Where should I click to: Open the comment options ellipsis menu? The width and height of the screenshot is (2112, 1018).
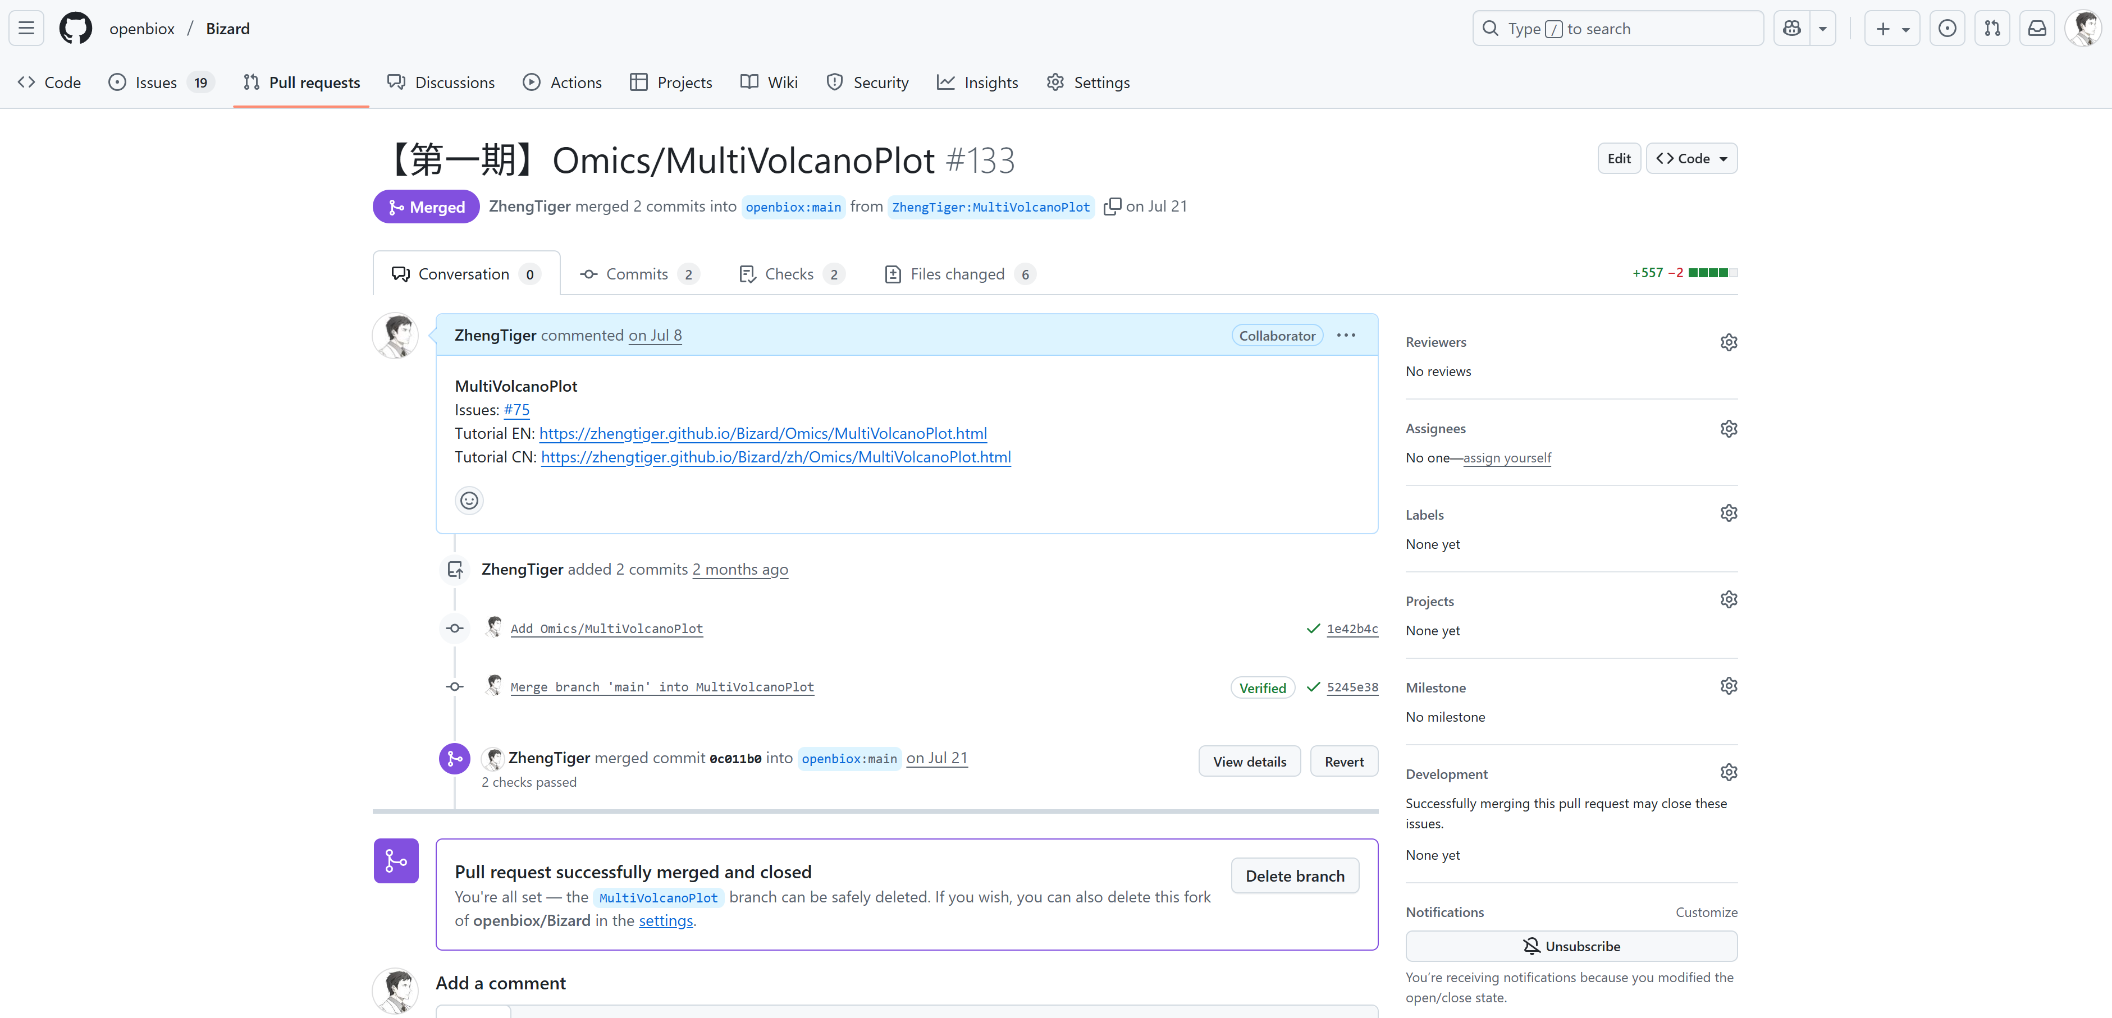[1346, 335]
